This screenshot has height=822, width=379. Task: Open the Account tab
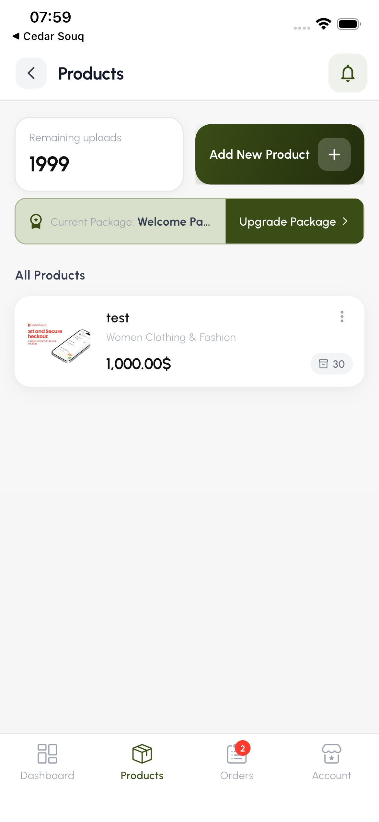point(331,762)
